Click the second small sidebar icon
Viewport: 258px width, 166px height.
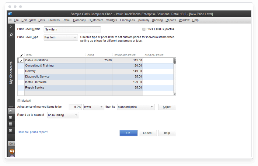[x=10, y=117]
